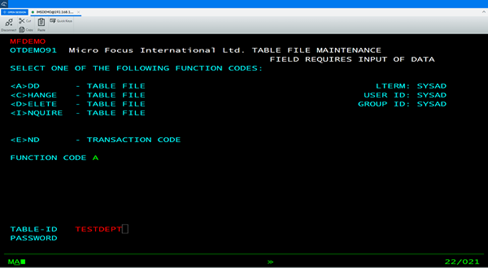The height and width of the screenshot is (268, 488).
Task: Click the FUNCTION CODE input field
Action: (x=96, y=158)
